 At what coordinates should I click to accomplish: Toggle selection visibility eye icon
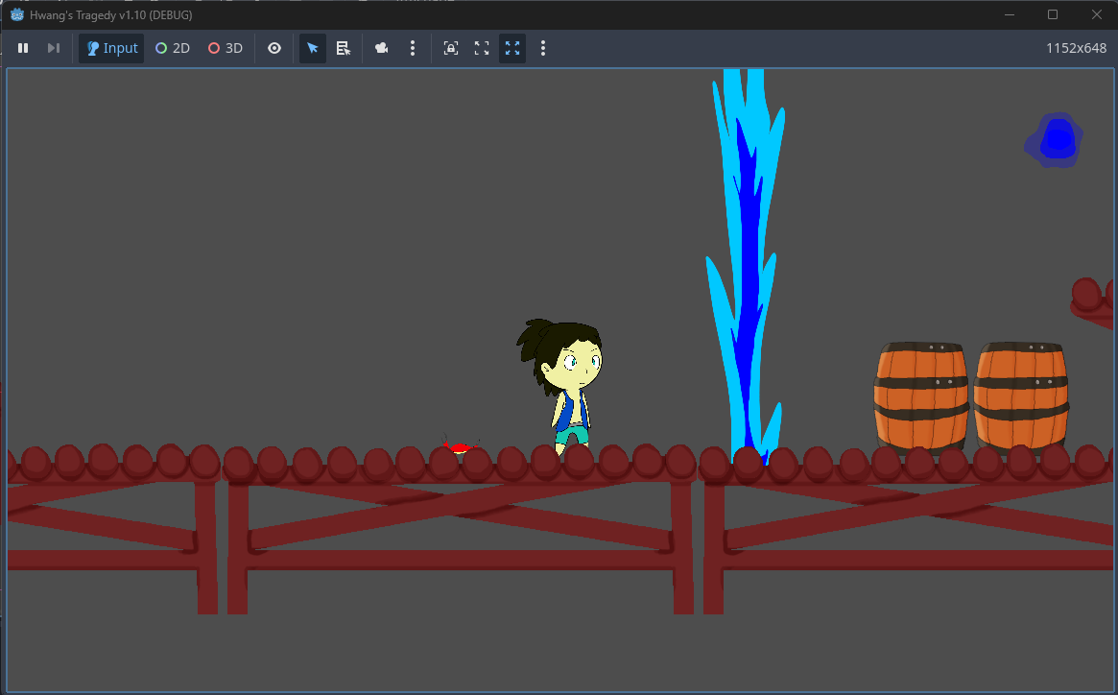coord(274,48)
